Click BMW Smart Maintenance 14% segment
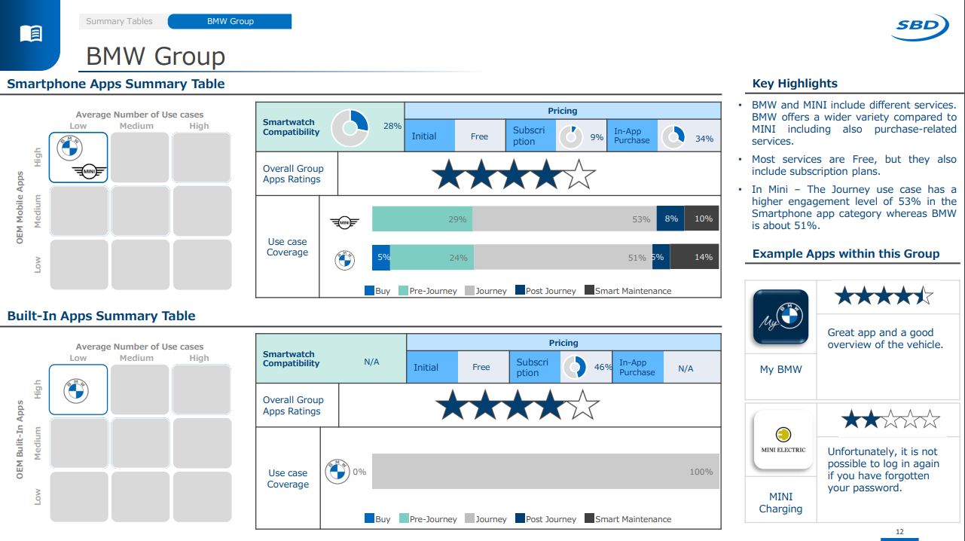Viewport: 965px width, 541px height. pyautogui.click(x=695, y=257)
